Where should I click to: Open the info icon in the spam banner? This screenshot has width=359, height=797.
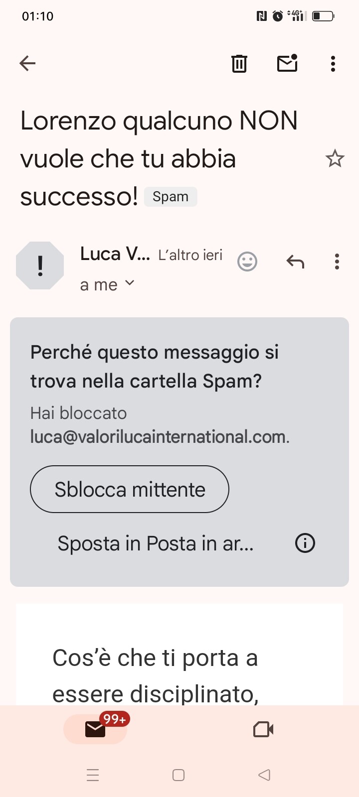pyautogui.click(x=305, y=543)
